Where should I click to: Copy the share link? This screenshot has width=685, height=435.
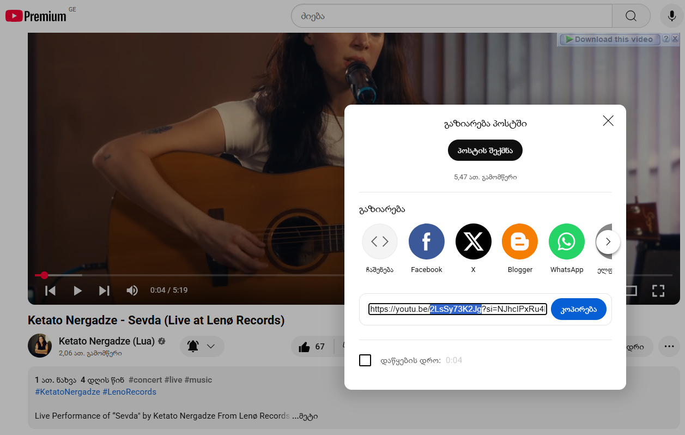pos(579,309)
